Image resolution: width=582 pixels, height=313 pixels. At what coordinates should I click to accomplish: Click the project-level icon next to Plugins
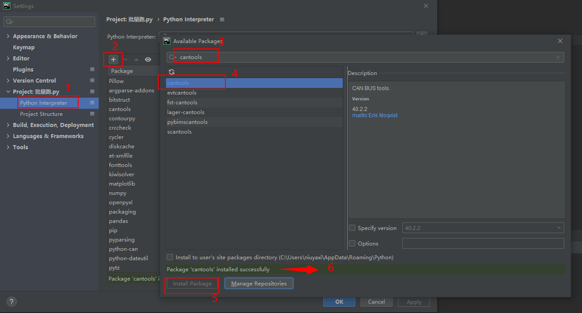[92, 69]
